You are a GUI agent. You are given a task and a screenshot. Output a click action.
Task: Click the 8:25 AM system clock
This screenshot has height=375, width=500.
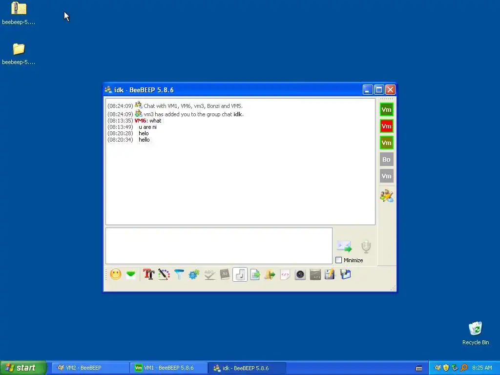click(482, 368)
